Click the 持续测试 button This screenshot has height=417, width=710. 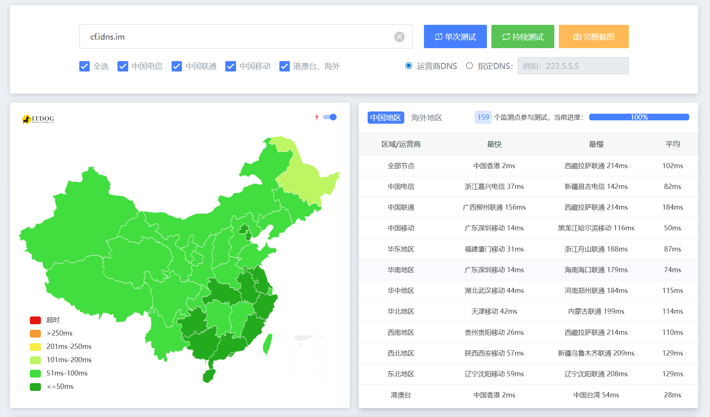(522, 37)
